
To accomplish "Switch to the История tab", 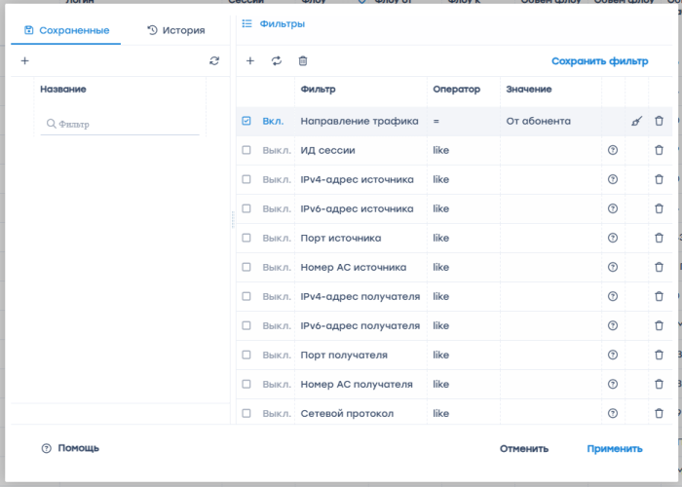I will [x=176, y=30].
